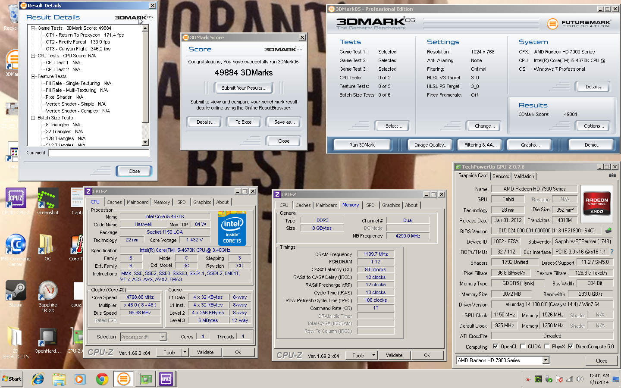Click Validate in CPU-Z Memory window
Image resolution: width=621 pixels, height=388 pixels.
394,355
